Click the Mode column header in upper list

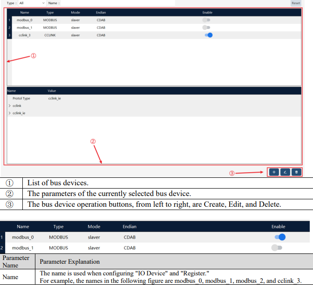tap(75, 13)
